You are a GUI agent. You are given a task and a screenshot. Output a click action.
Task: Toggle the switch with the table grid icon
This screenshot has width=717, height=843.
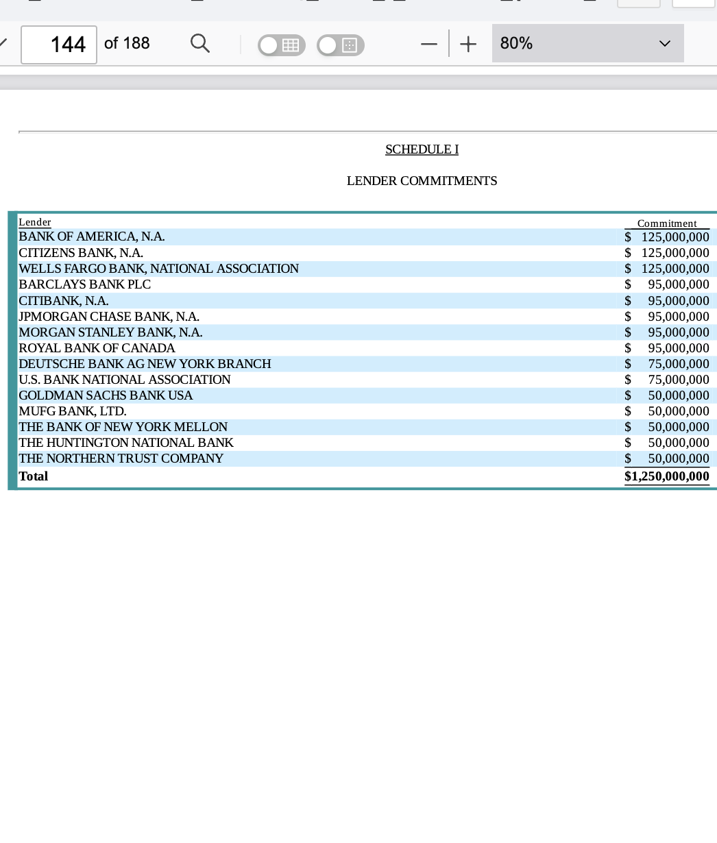coord(282,45)
